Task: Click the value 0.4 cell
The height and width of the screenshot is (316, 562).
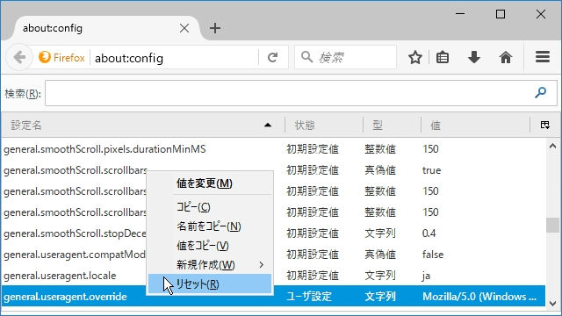Action: pos(429,233)
